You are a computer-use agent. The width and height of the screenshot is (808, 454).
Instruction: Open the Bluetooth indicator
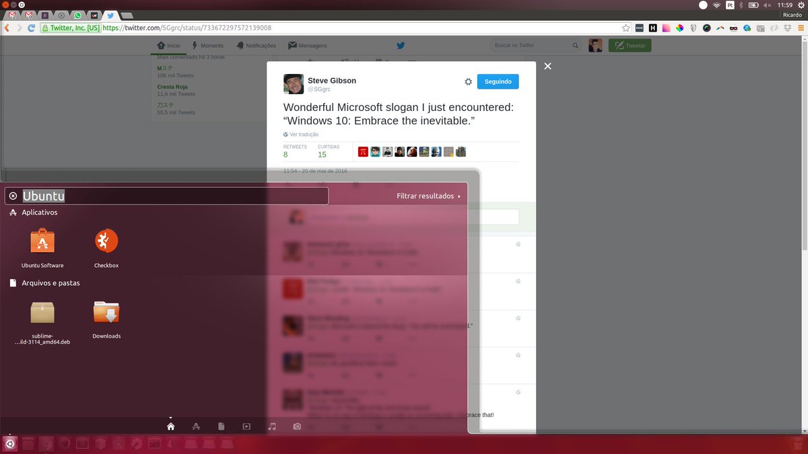pyautogui.click(x=741, y=5)
